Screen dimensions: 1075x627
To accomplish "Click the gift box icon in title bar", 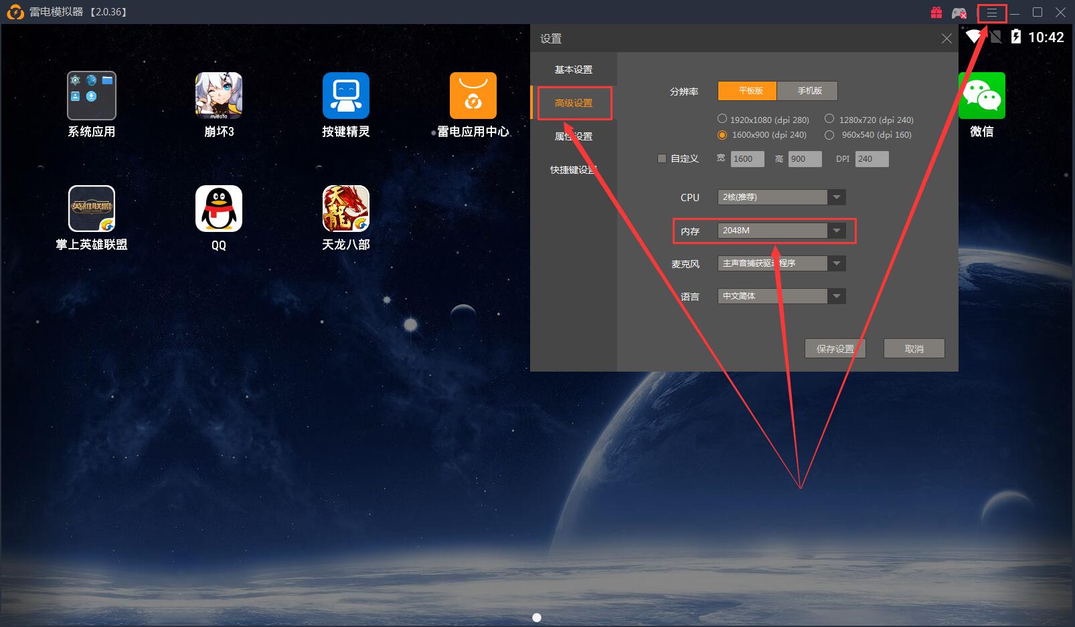I will 936,13.
